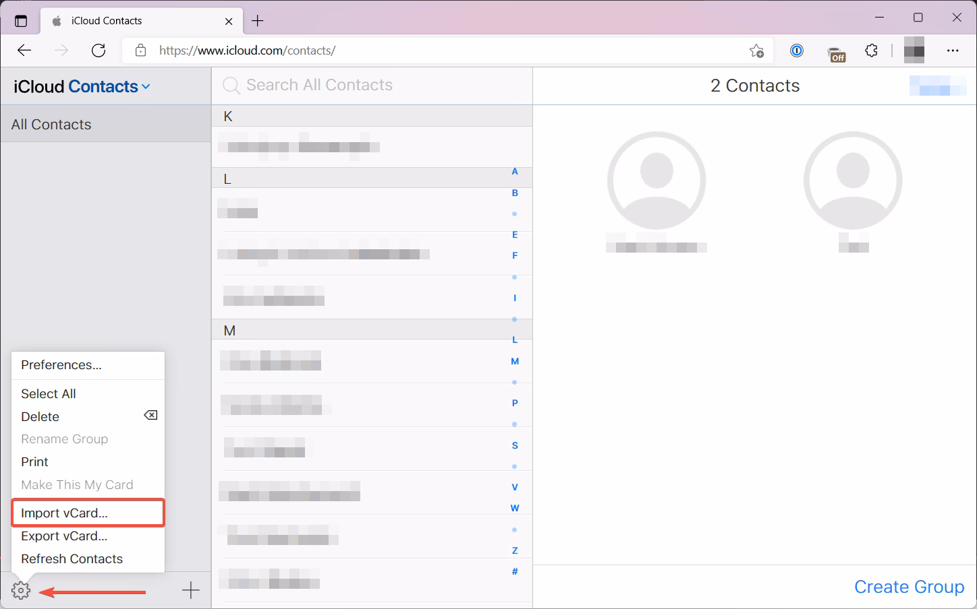Screen dimensions: 977x609
Task: Select "Print" from the menu
Action: 34,461
